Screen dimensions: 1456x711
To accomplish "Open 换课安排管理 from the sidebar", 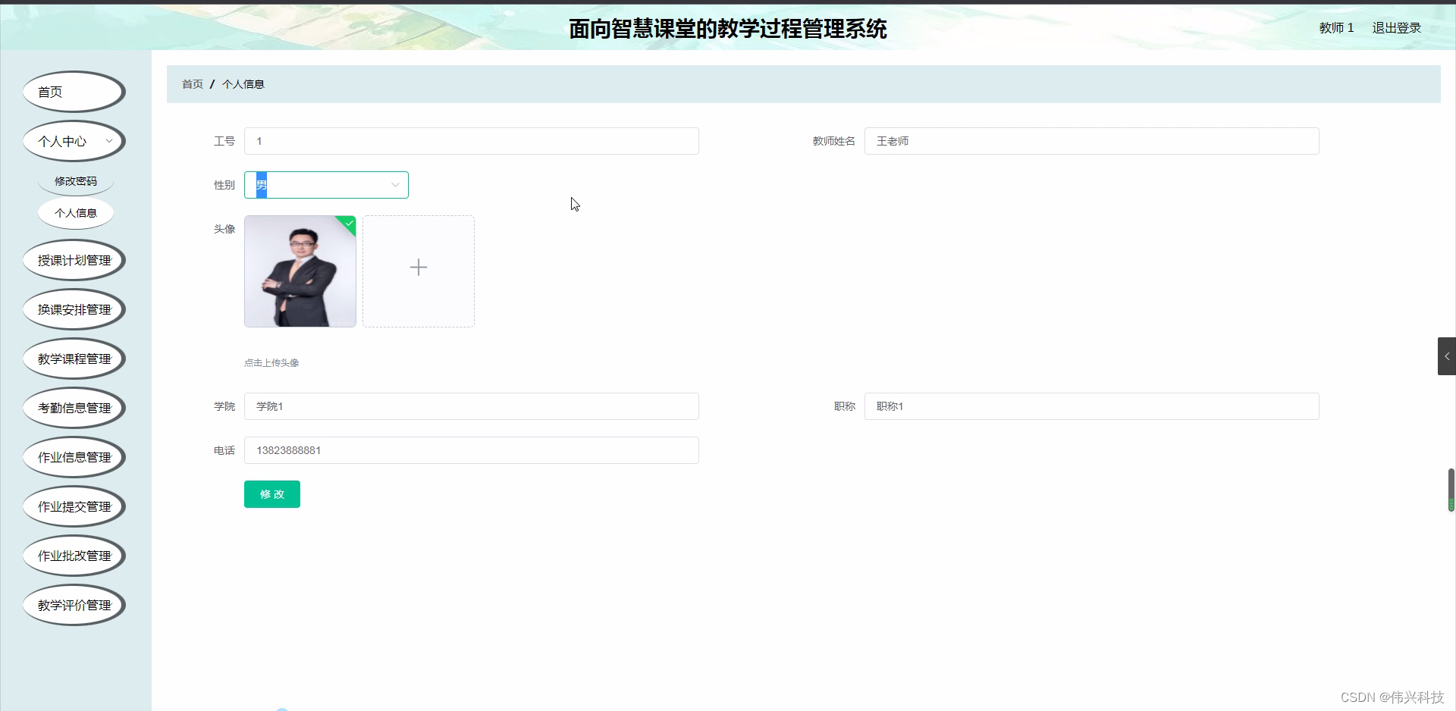I will pyautogui.click(x=74, y=309).
